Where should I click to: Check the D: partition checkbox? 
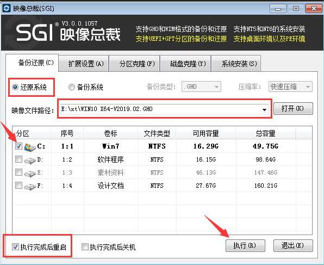(18, 159)
